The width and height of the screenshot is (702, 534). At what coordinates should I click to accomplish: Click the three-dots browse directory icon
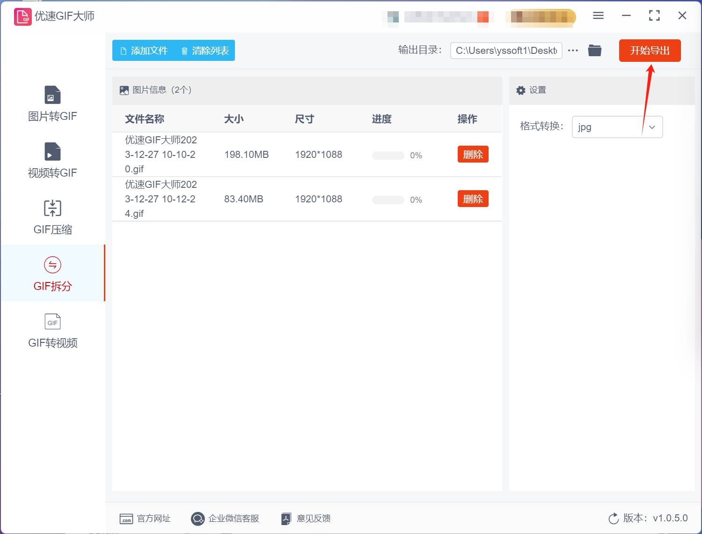[x=573, y=50]
